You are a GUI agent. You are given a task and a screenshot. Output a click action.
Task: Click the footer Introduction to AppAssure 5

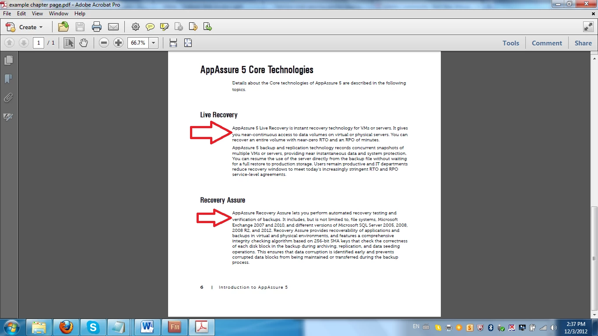(x=253, y=287)
